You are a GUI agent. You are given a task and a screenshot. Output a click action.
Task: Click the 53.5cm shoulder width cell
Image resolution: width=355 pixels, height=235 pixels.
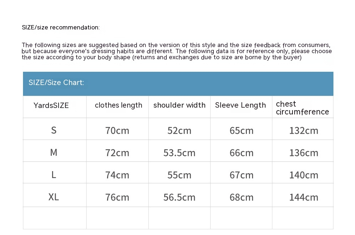tap(179, 153)
